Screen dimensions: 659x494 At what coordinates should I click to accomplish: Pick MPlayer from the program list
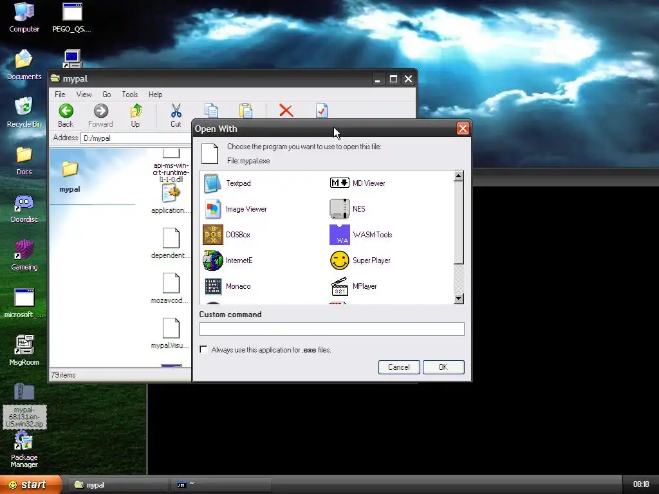point(353,286)
